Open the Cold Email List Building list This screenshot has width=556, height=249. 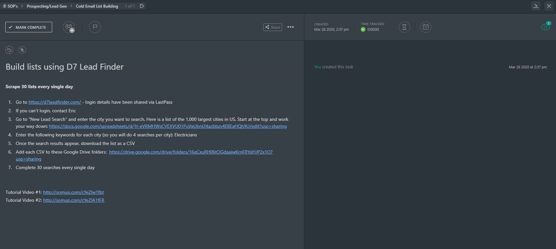click(x=97, y=6)
